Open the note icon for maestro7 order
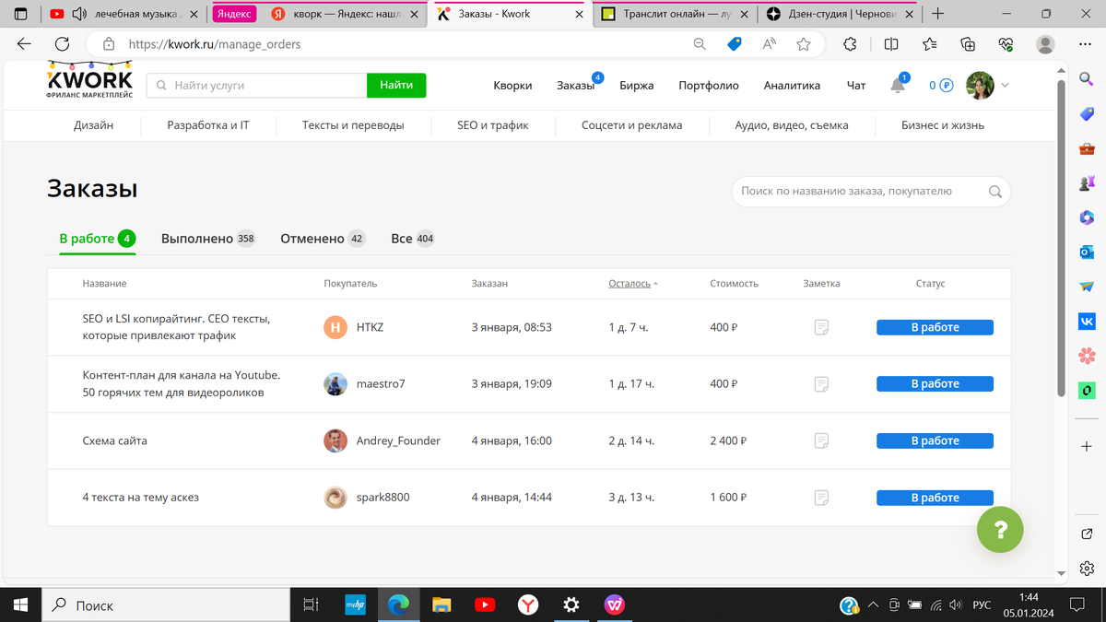This screenshot has height=622, width=1106. tap(822, 384)
